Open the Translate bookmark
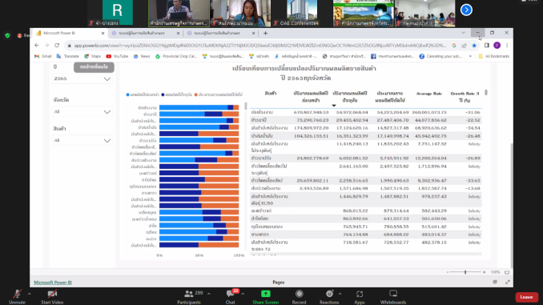543x305 pixels. tap(67, 56)
